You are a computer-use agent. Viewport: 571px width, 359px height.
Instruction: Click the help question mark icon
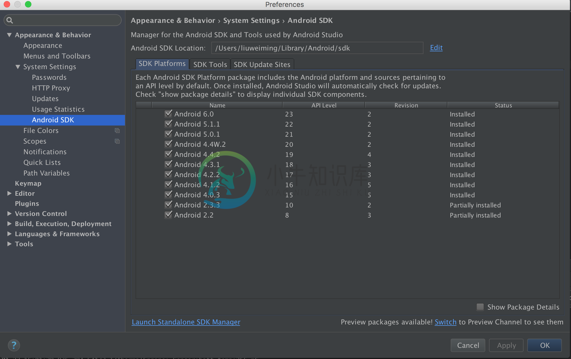14,345
